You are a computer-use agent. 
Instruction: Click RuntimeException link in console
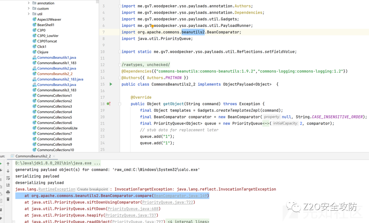(57, 189)
